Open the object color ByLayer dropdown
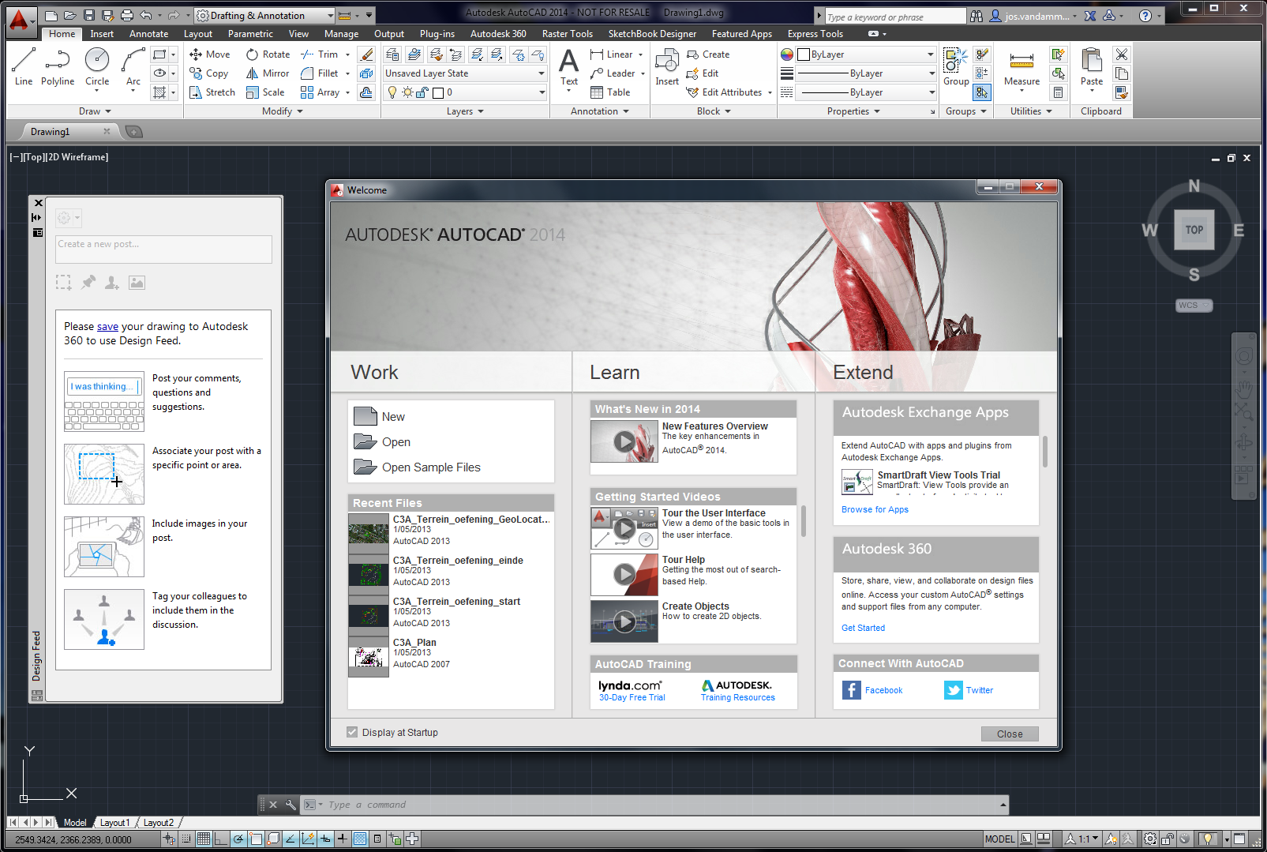1267x852 pixels. coord(867,54)
